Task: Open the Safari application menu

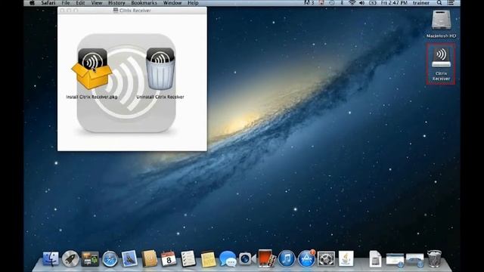Action: click(x=48, y=3)
